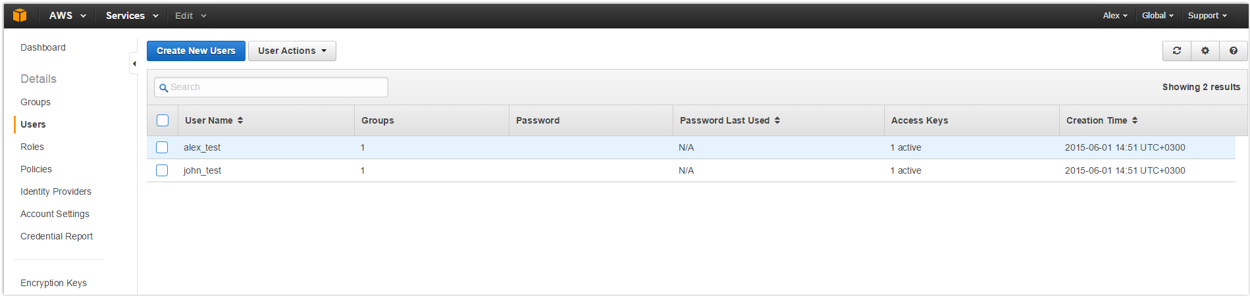This screenshot has width=1250, height=296.
Task: Expand the Services dropdown menu
Action: click(132, 15)
